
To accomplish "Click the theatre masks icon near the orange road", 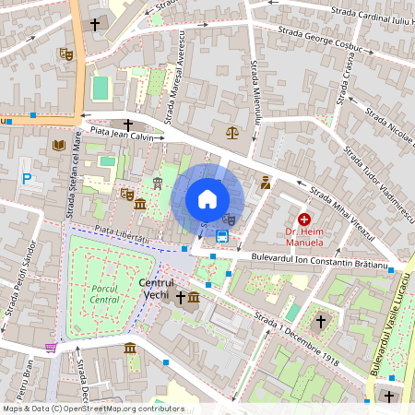I will [66, 54].
